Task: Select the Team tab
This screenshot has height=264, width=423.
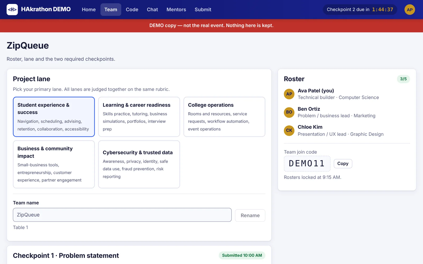Action: pos(111,10)
